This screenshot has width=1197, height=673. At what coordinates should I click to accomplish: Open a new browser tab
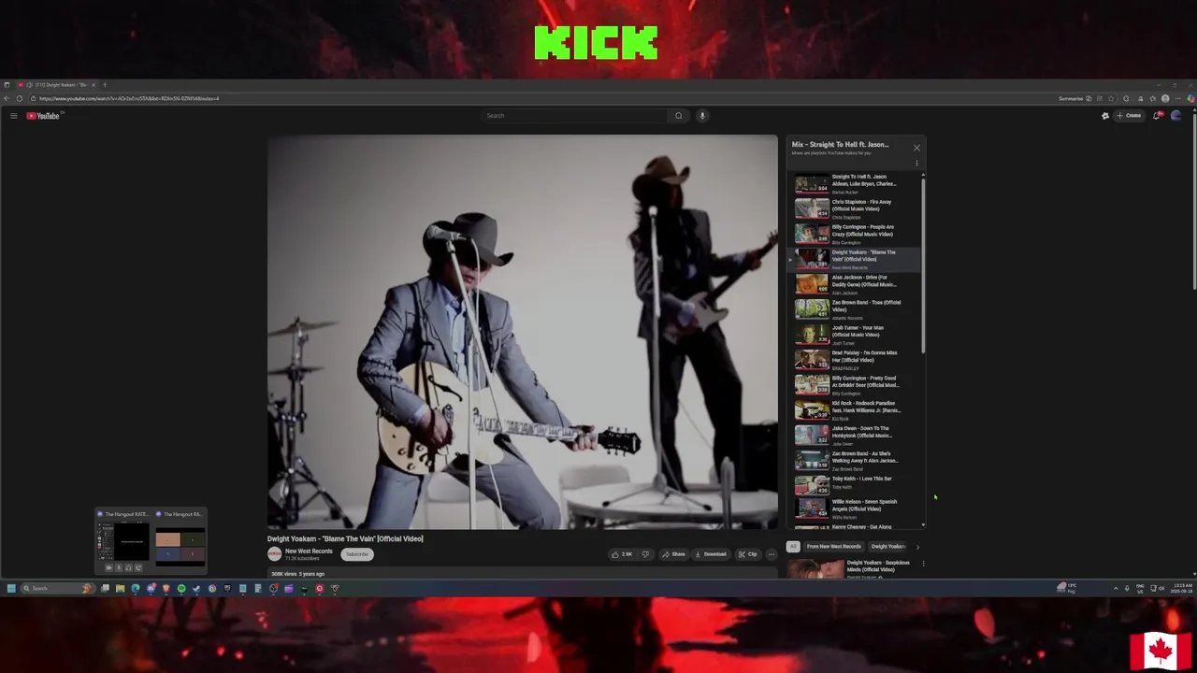click(105, 85)
